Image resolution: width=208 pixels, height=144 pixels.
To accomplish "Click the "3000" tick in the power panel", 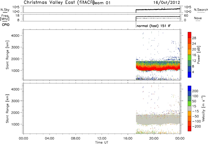I will [x=15, y=47].
